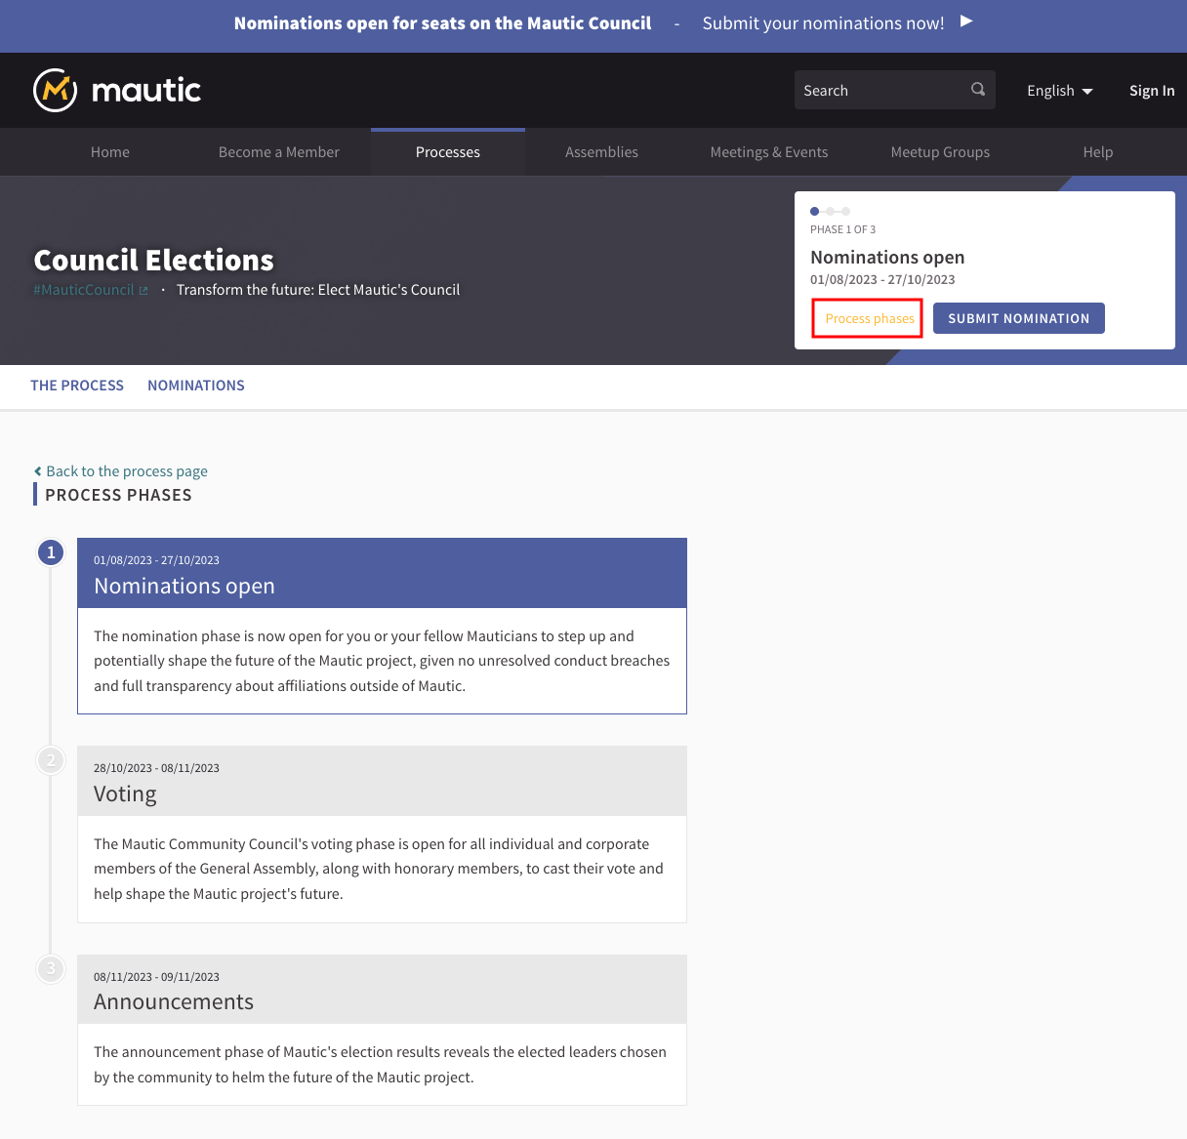Open the English language dropdown
The width and height of the screenshot is (1187, 1139).
click(1059, 91)
